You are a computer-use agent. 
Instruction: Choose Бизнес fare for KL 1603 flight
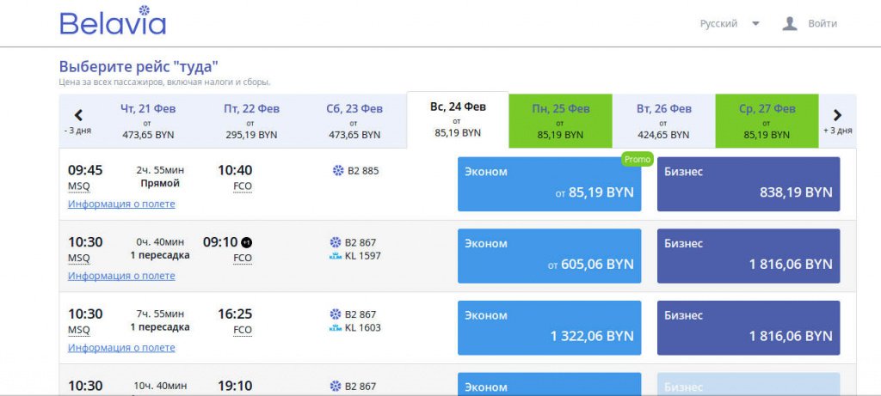pos(749,327)
